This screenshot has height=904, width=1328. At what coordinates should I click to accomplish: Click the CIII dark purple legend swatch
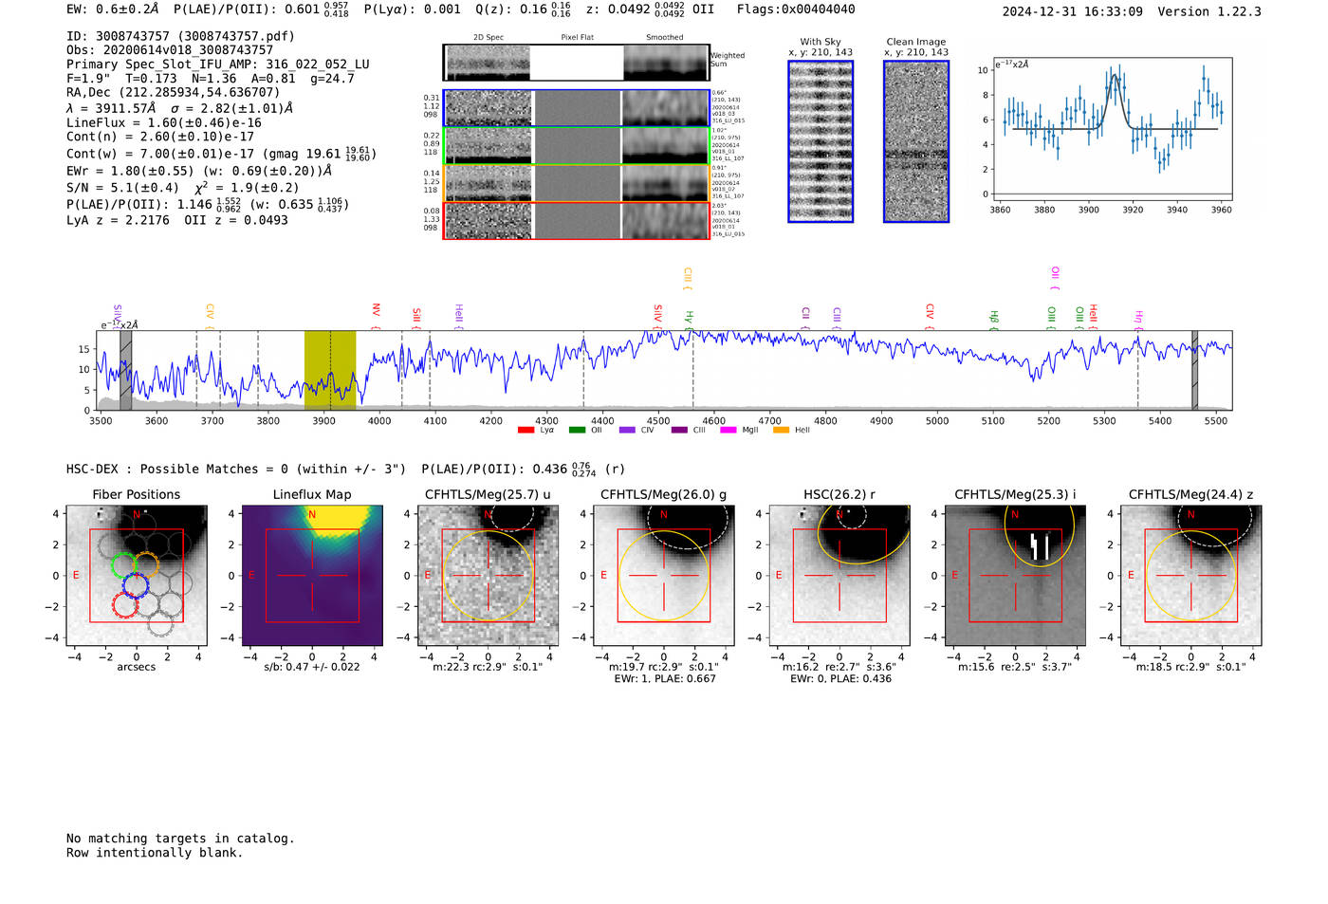(x=679, y=431)
